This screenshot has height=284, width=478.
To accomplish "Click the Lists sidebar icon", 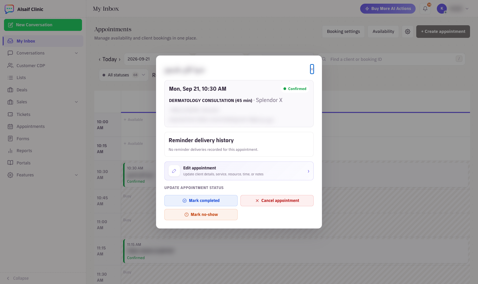I will point(10,77).
